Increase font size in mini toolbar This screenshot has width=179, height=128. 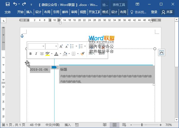click(x=61, y=46)
